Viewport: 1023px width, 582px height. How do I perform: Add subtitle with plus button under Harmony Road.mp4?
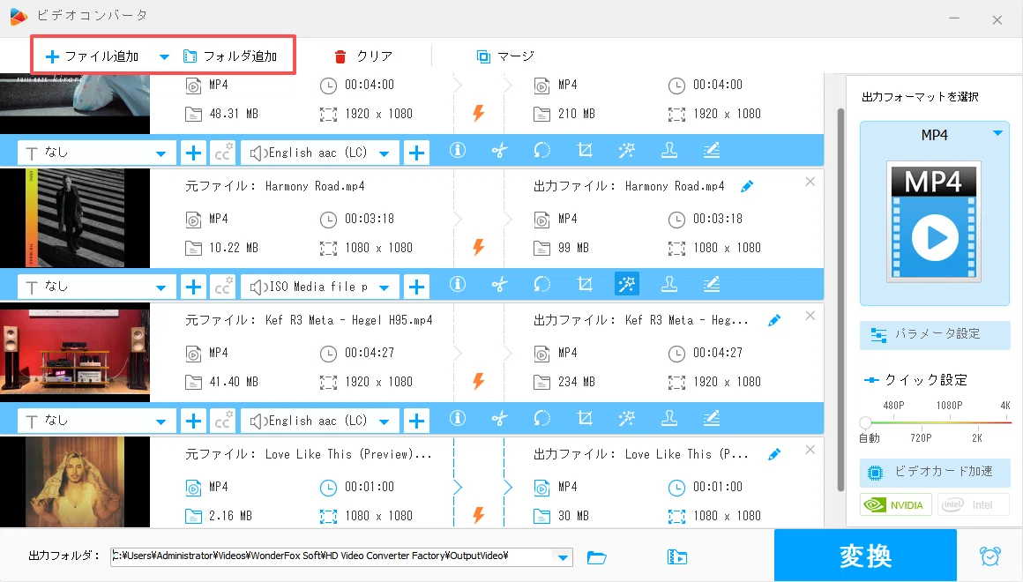tap(193, 287)
